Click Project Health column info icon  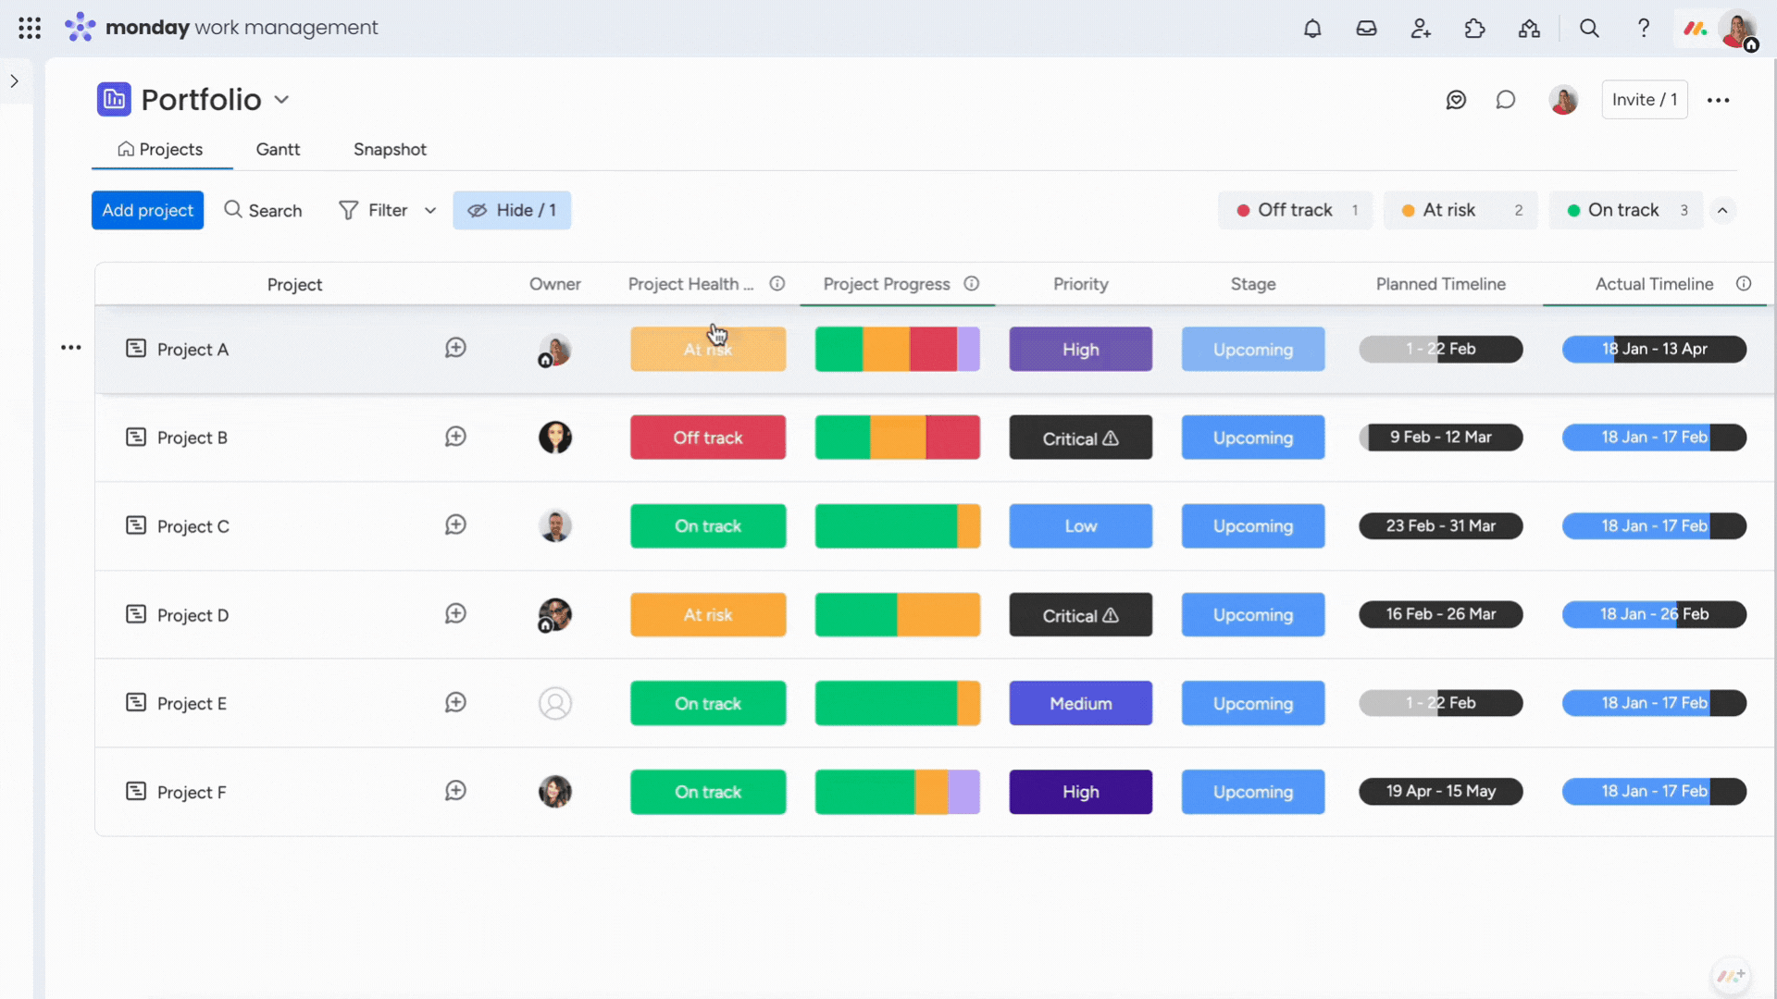(x=777, y=284)
